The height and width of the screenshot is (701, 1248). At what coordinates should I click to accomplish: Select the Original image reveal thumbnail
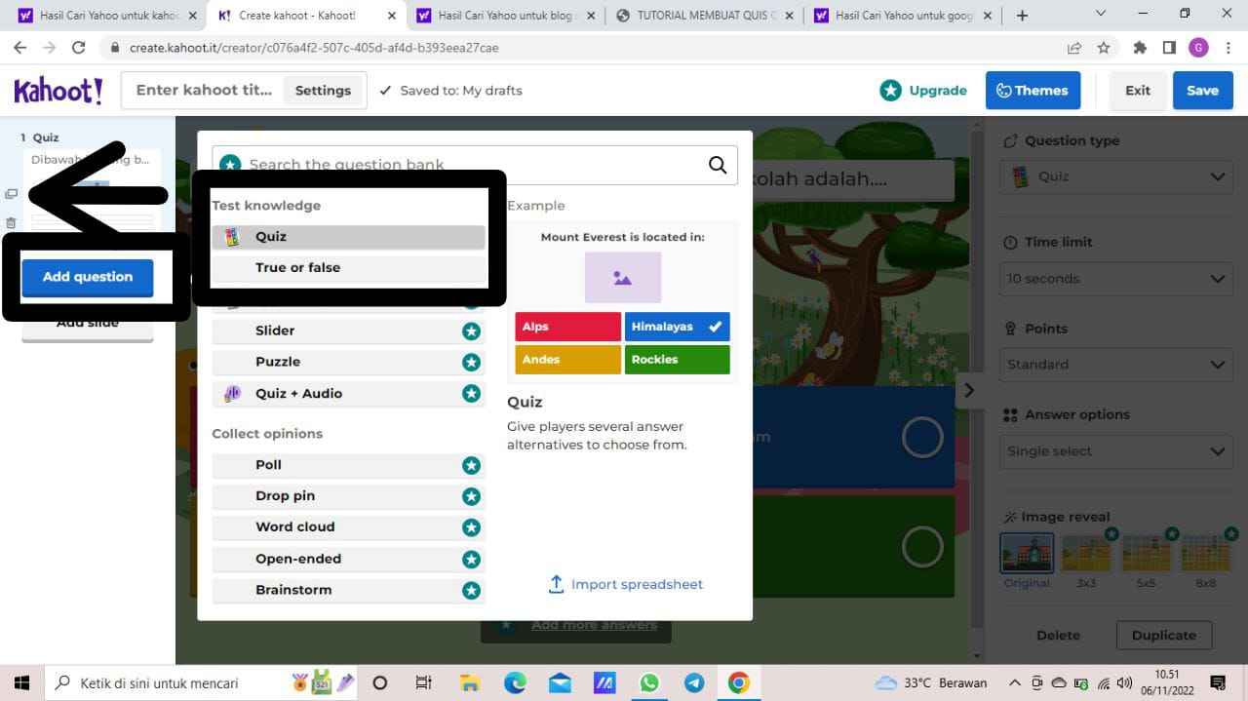tap(1027, 554)
